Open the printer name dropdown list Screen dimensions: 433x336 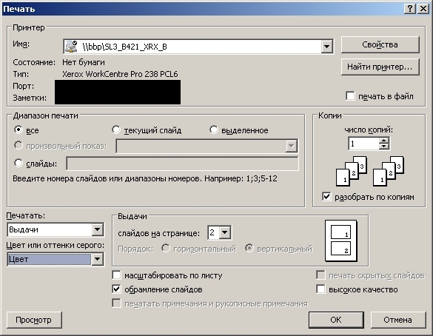326,47
